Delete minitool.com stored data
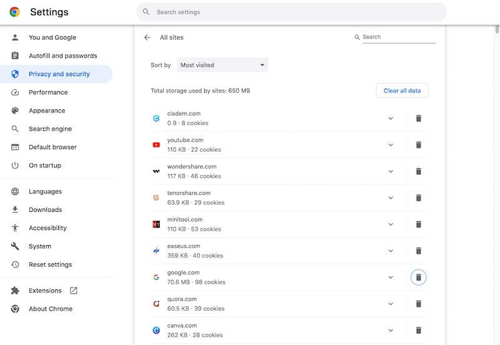Image resolution: width=500 pixels, height=345 pixels. tap(418, 224)
